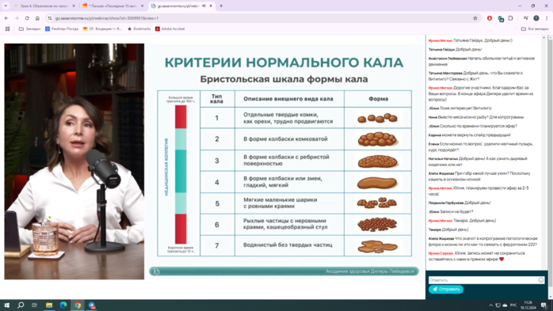
Task: View site information icon in address bar
Action: pyautogui.click(x=50, y=18)
